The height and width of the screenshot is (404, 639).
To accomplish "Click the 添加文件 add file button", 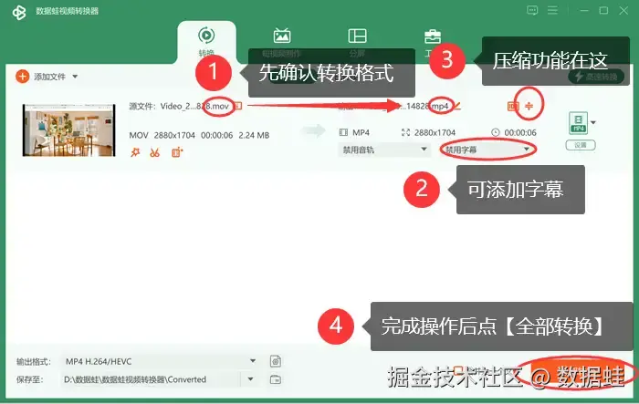I will click(x=41, y=77).
